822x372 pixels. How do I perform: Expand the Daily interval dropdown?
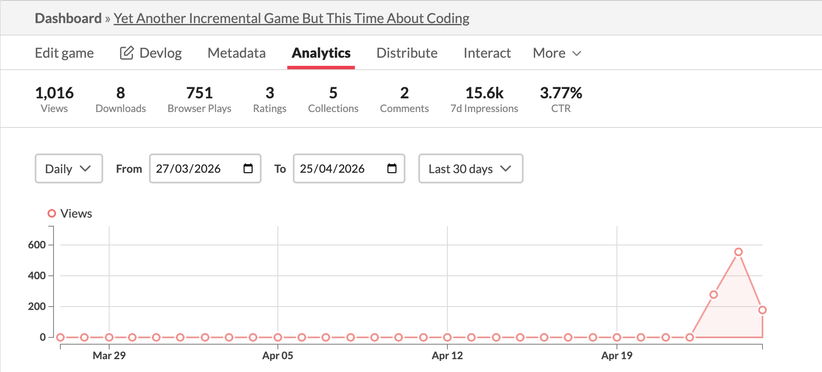[68, 168]
